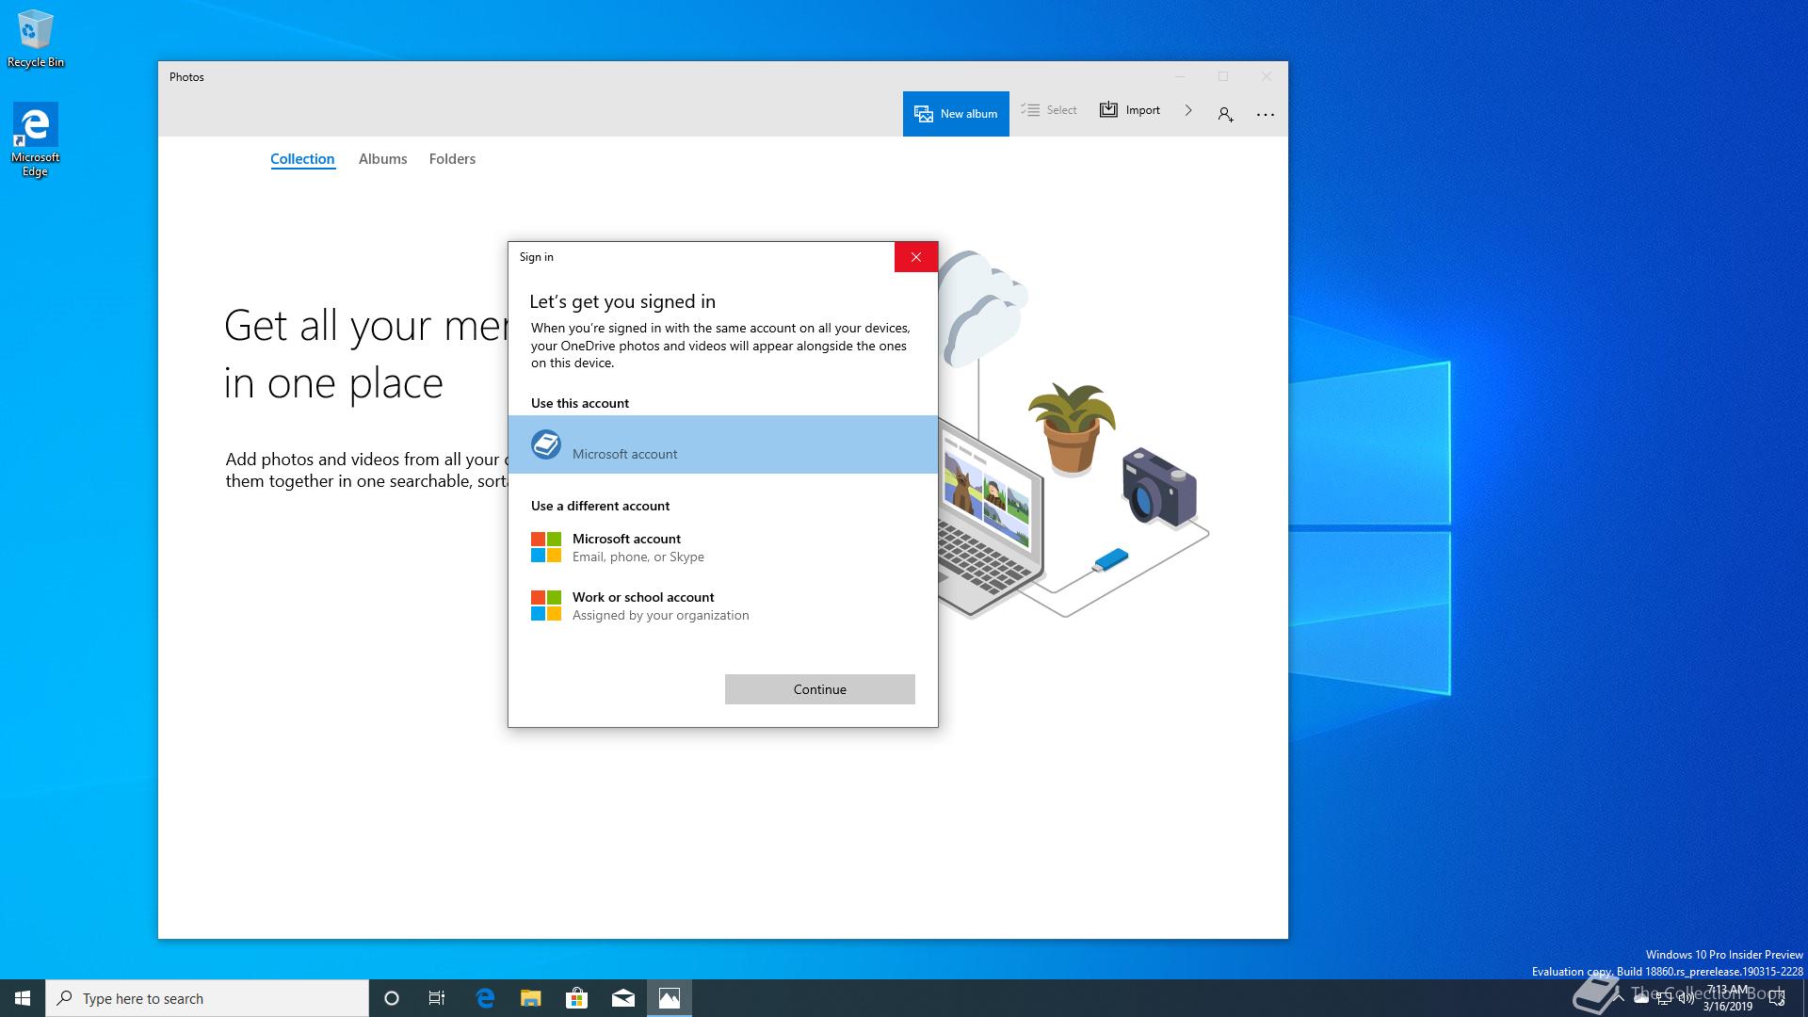Click the Continue button
Viewport: 1808px width, 1017px height.
point(819,689)
